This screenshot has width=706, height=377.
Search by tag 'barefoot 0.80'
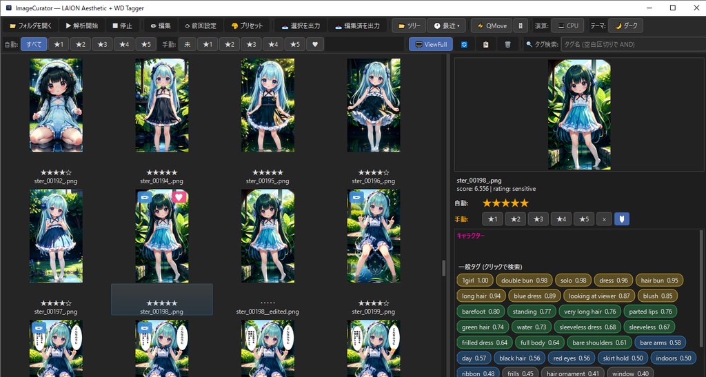coord(481,312)
